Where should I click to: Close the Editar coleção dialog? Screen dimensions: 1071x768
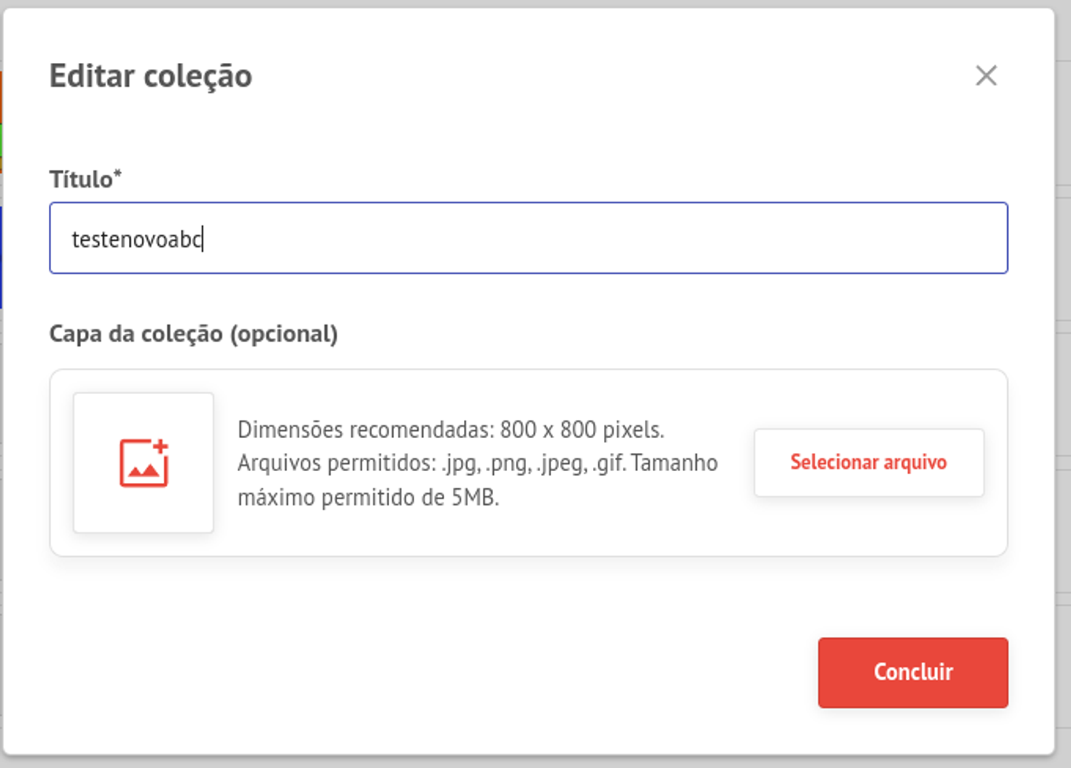[x=986, y=76]
